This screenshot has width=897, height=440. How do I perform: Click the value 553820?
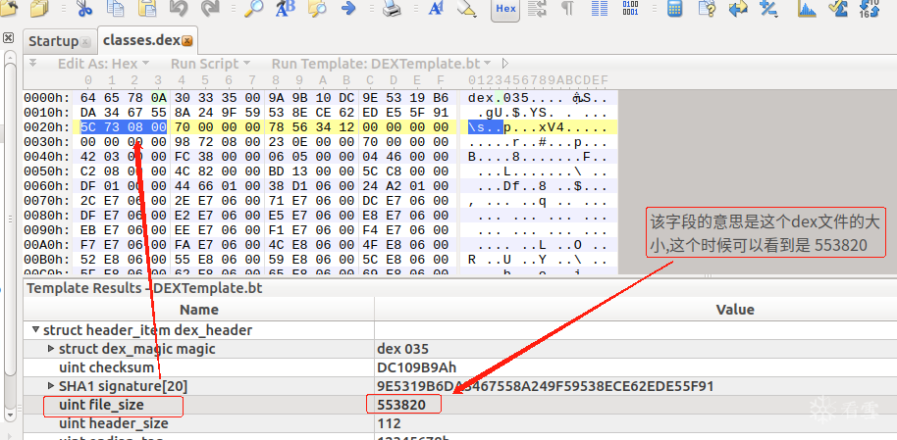(401, 405)
